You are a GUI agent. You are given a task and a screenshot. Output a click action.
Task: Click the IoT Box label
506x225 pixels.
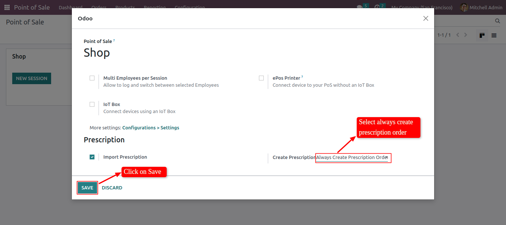coord(112,105)
